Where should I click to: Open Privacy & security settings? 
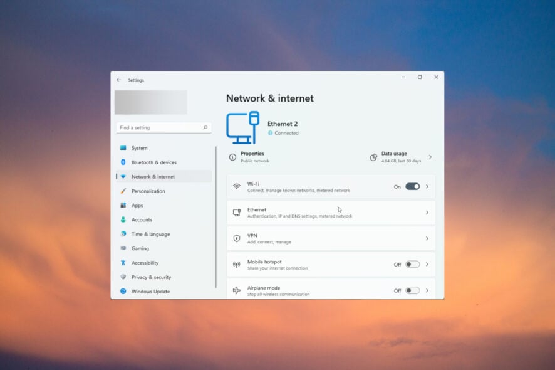click(164, 277)
